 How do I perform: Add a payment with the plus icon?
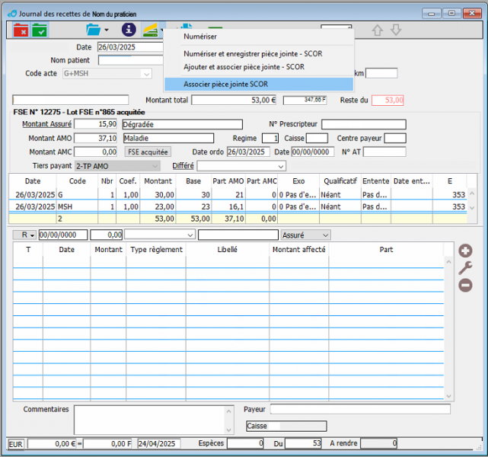point(465,251)
